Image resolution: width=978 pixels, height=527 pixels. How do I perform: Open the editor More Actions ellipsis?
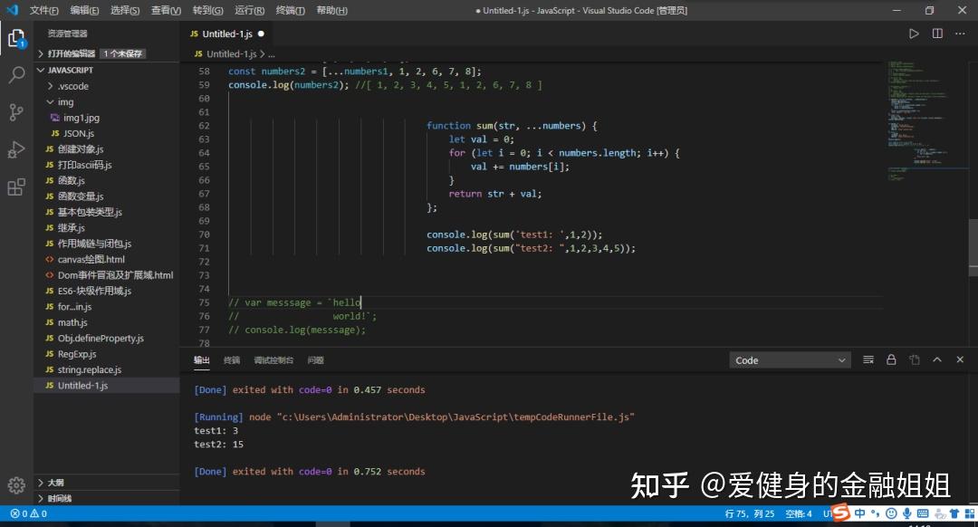pos(960,34)
